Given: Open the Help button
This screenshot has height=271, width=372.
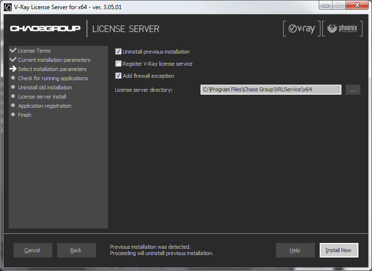Looking at the screenshot, I should tap(295, 250).
